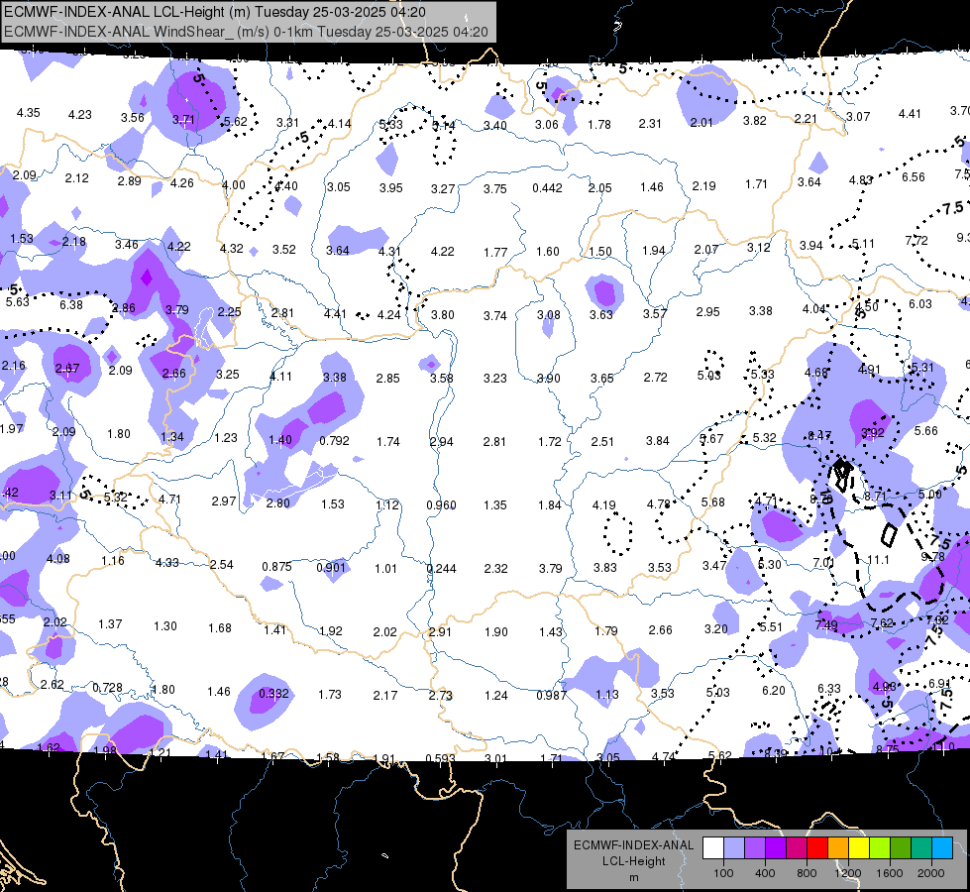Image resolution: width=970 pixels, height=892 pixels.
Task: Choose the orange legend swatch
Action: 839,847
